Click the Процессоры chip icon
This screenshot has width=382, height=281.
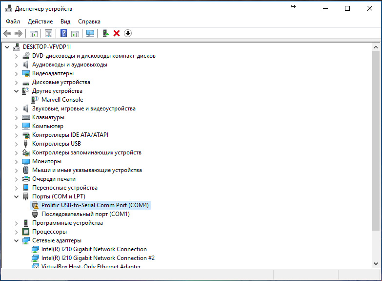(x=26, y=232)
